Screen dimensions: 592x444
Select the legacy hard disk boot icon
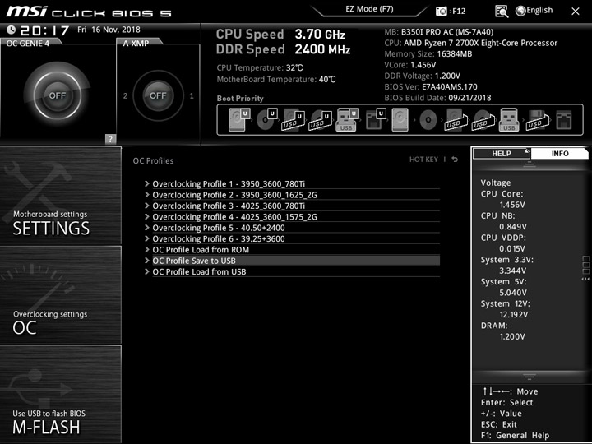(x=400, y=120)
